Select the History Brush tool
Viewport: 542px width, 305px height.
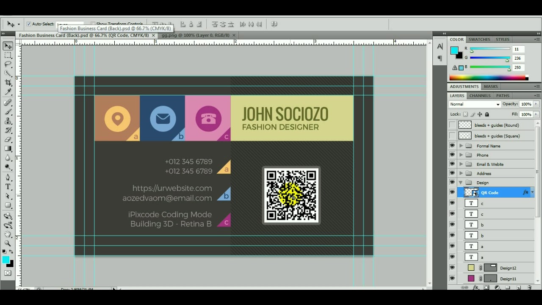tap(8, 130)
